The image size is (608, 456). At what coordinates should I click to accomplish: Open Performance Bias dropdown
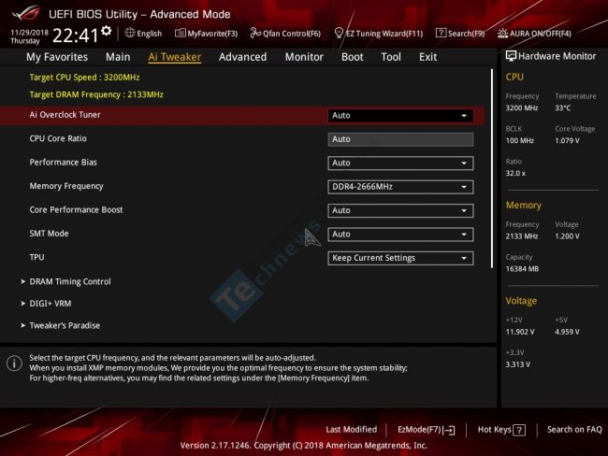(400, 164)
